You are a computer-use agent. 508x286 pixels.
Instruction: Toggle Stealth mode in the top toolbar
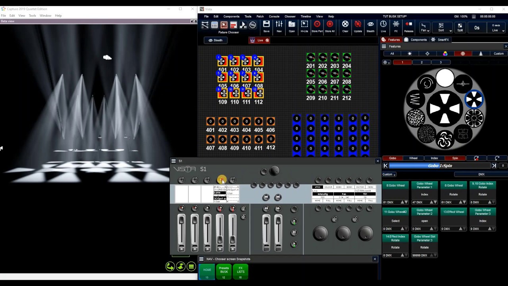370,27
